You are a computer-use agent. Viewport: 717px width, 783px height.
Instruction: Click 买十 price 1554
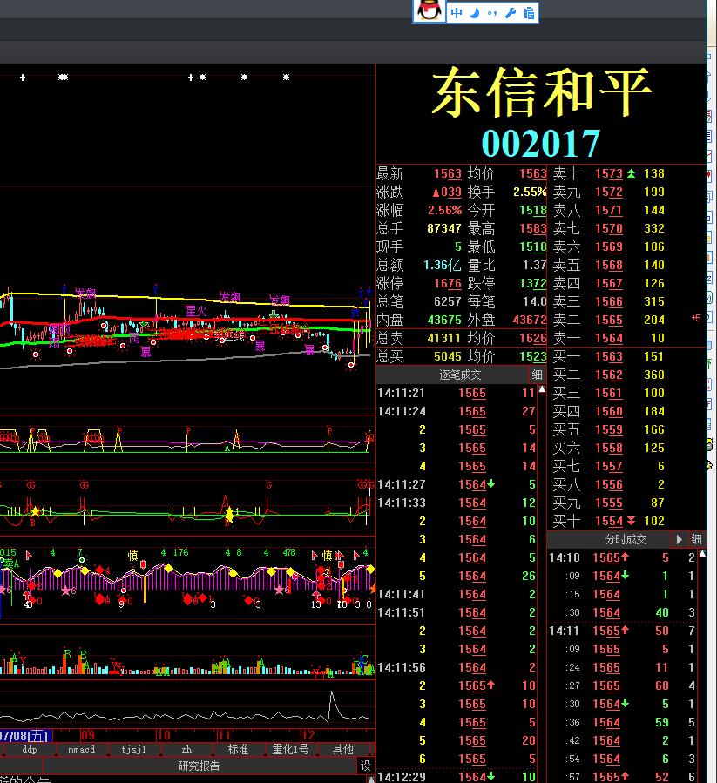[x=609, y=522]
